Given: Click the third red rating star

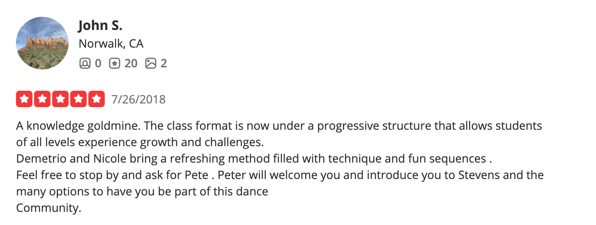Looking at the screenshot, I should point(60,99).
